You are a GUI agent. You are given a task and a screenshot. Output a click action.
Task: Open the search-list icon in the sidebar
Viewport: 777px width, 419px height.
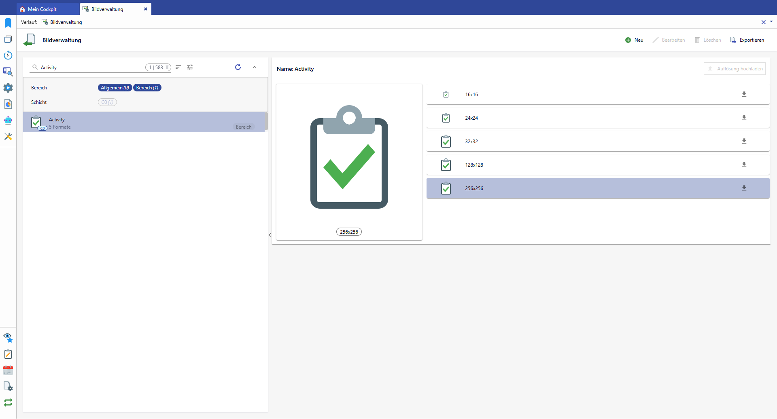point(8,72)
